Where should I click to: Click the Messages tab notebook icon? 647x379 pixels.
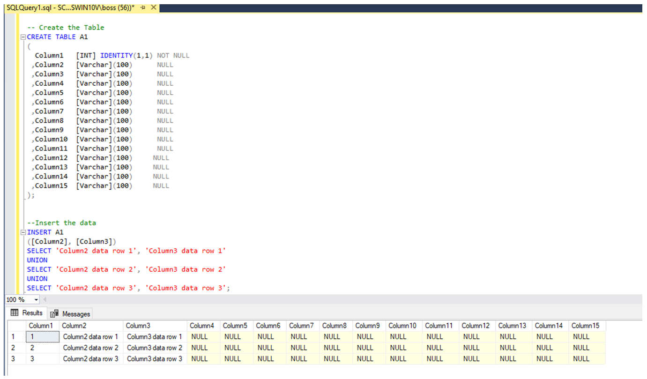pos(55,313)
